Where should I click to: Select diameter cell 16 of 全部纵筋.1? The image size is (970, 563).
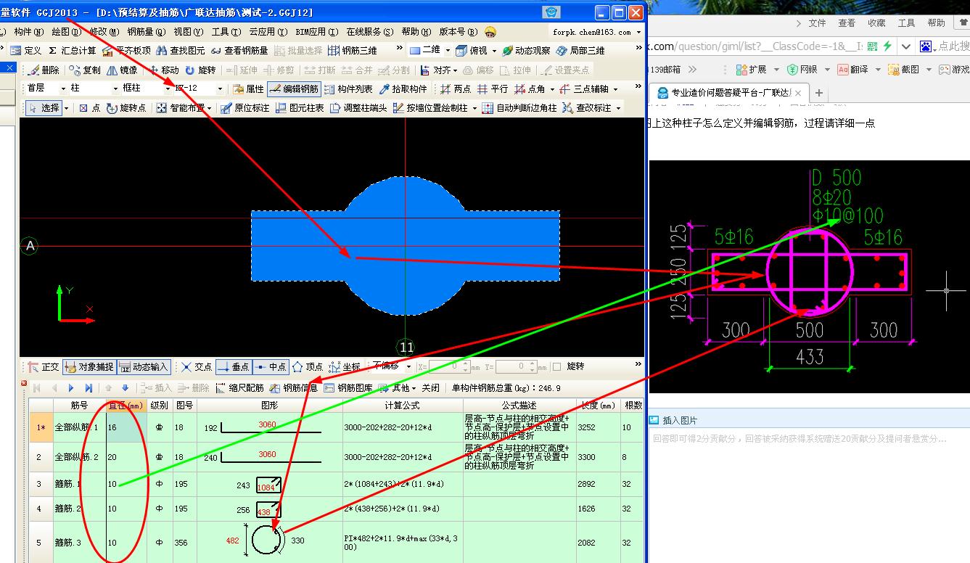pos(126,427)
